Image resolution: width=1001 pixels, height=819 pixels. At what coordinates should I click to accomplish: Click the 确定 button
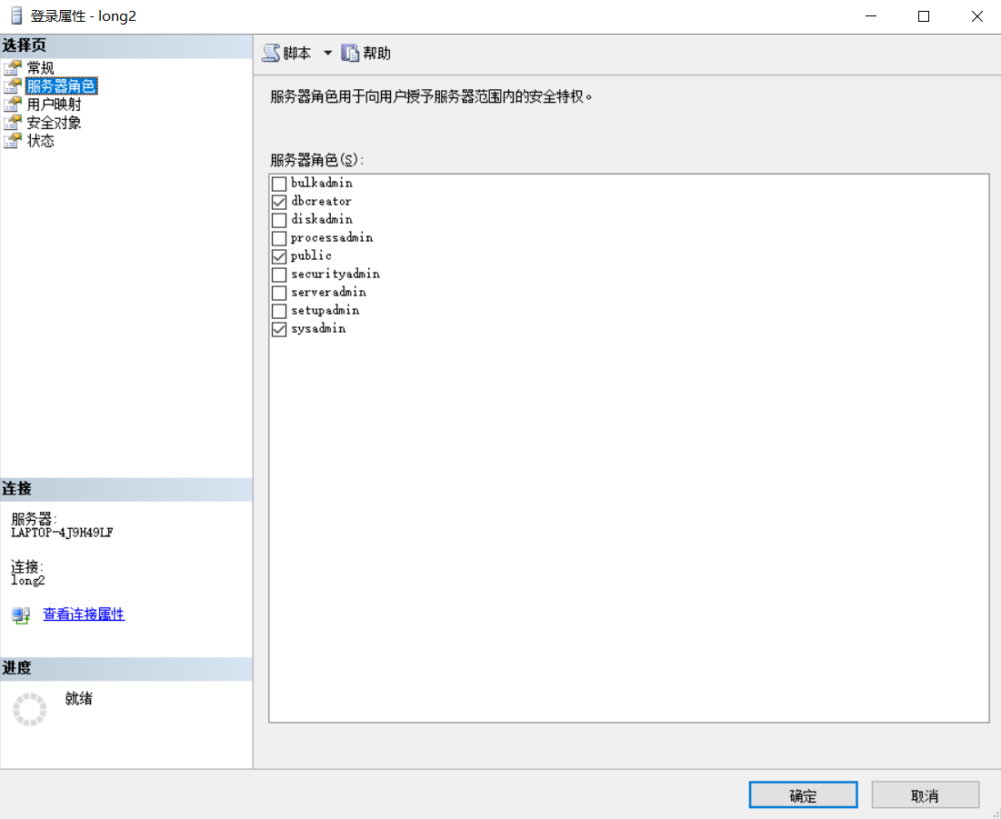pyautogui.click(x=803, y=794)
